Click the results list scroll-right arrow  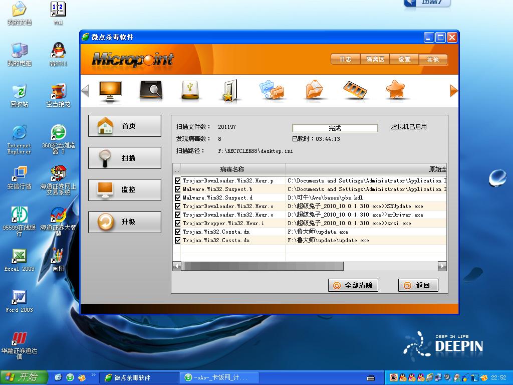[x=442, y=266]
